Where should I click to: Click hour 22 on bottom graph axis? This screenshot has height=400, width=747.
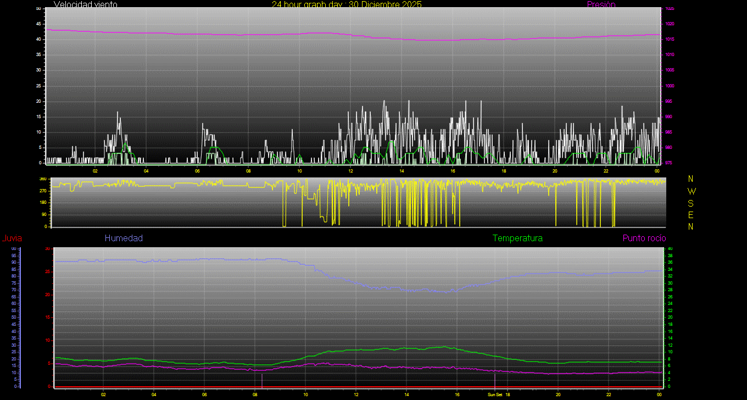click(x=609, y=395)
